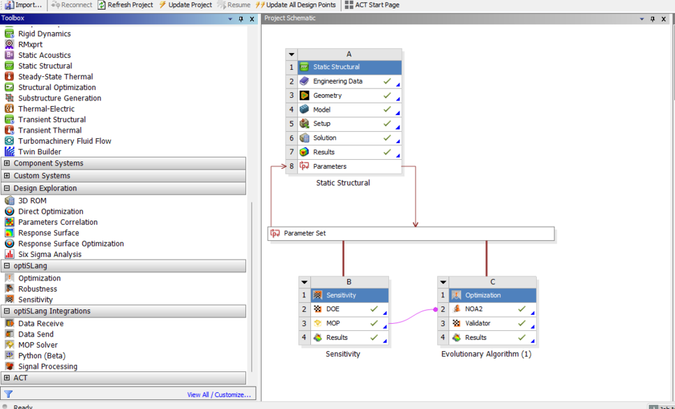Collapse the optiSLang section

pos(7,266)
